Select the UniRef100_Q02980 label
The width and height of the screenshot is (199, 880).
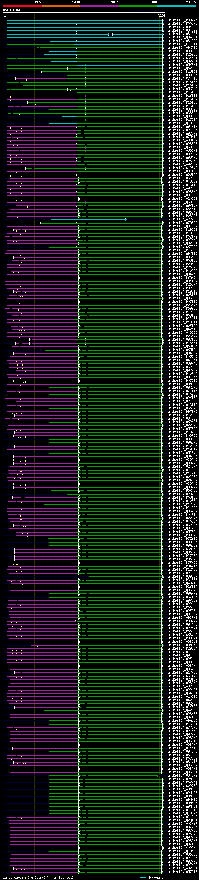click(x=182, y=477)
